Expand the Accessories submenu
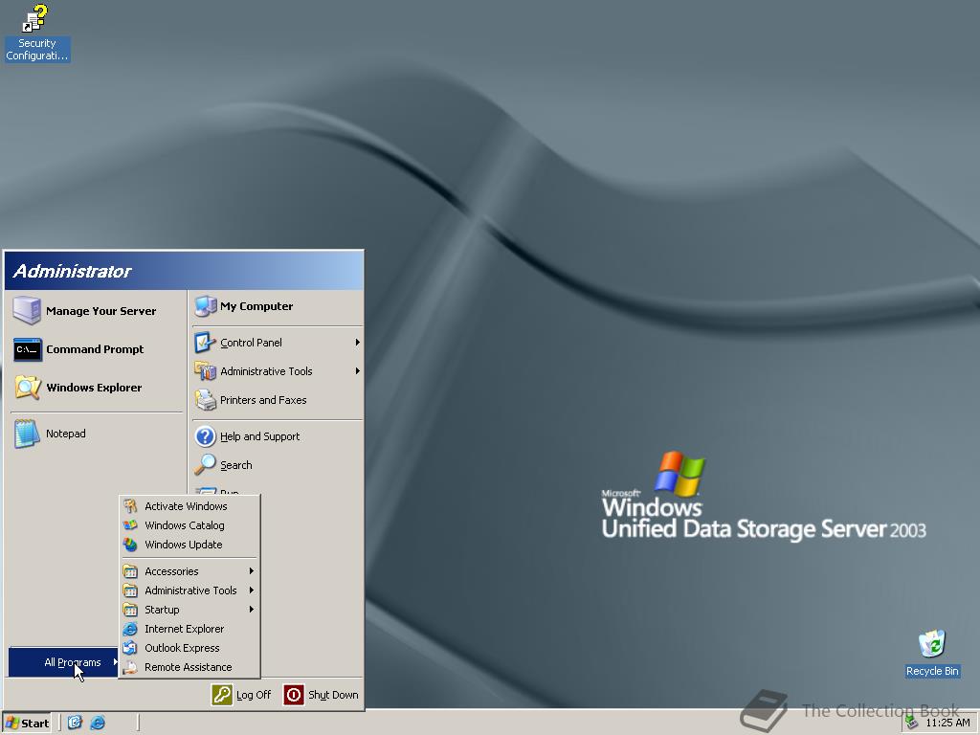980x735 pixels. coord(172,570)
